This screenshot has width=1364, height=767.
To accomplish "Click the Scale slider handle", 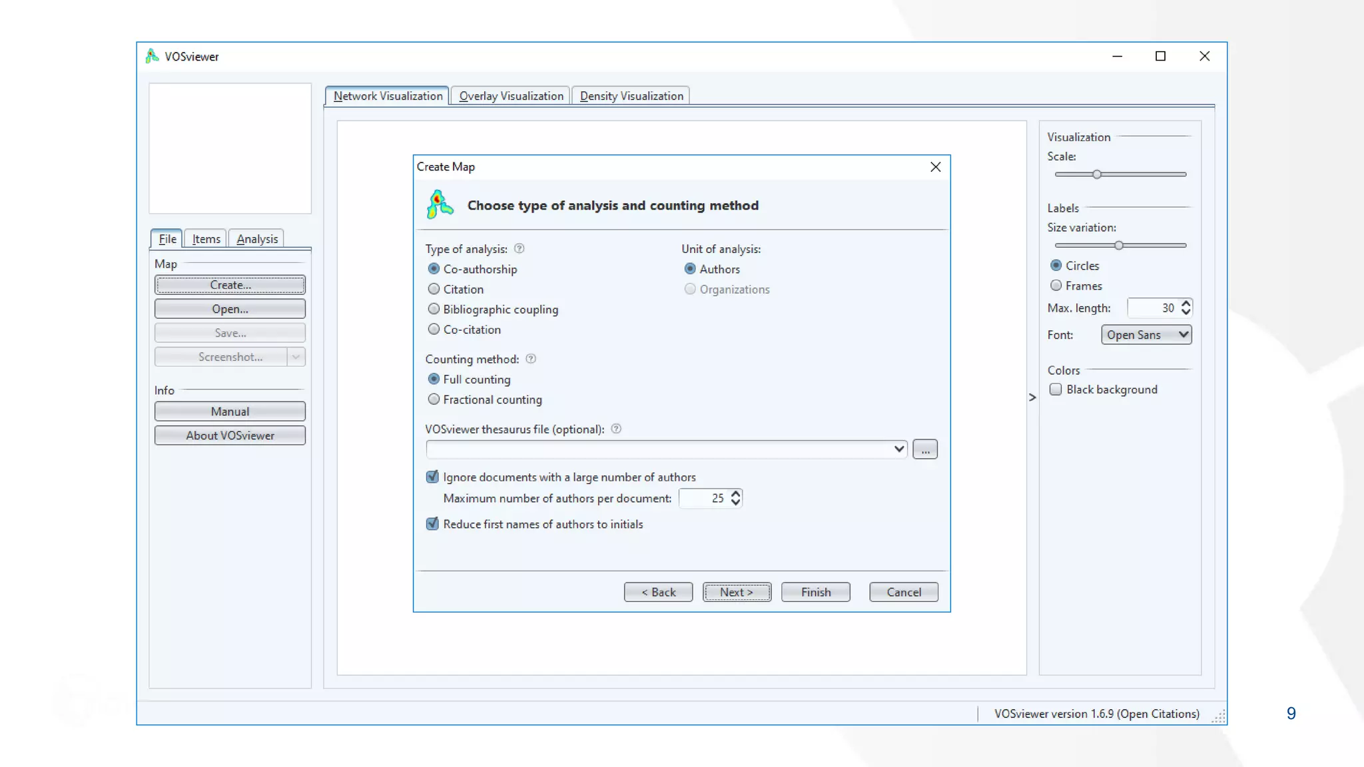I will (x=1097, y=174).
